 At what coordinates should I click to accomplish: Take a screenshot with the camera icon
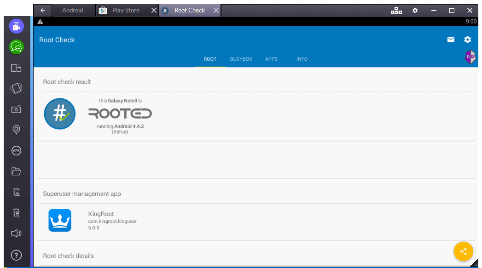click(16, 109)
